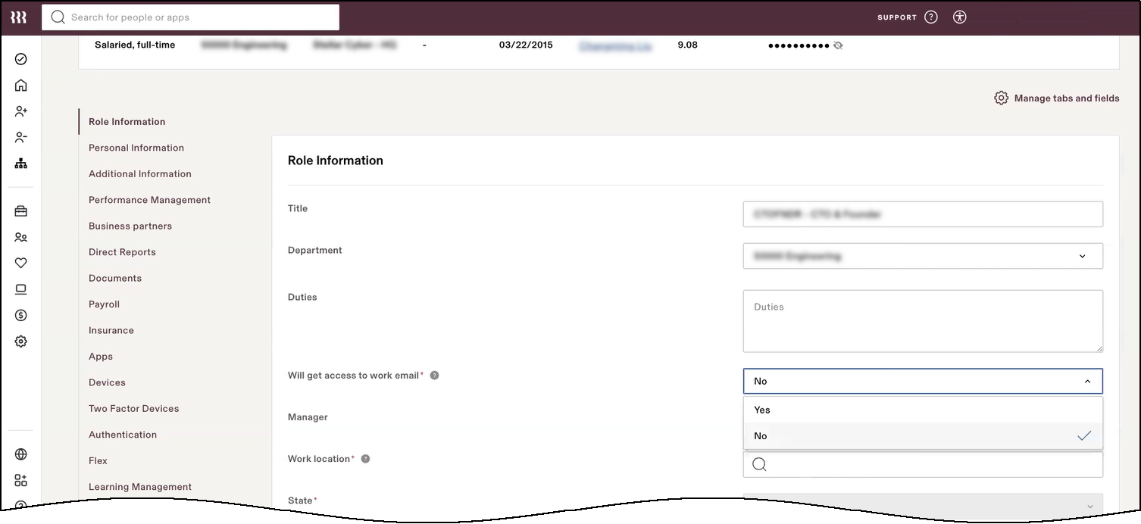Click the offboarding person-minus sidebar icon
1141x524 pixels.
click(x=20, y=137)
